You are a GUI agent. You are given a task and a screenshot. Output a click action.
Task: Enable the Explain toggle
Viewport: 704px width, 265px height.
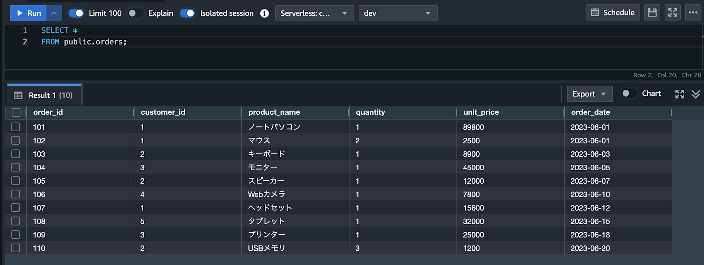coord(135,13)
